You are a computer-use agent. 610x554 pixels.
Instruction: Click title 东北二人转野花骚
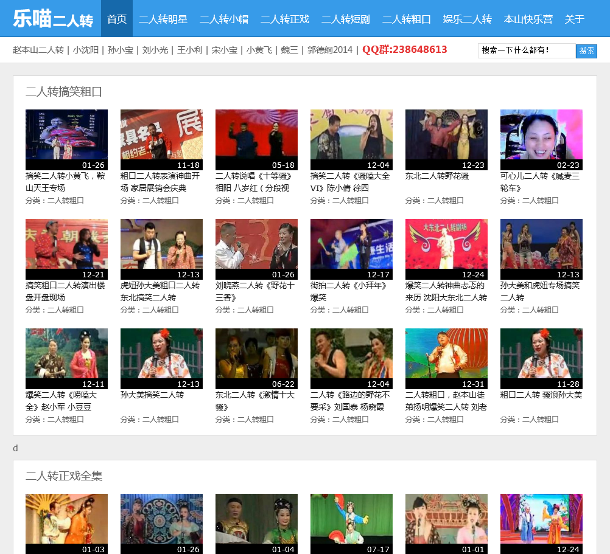click(437, 176)
